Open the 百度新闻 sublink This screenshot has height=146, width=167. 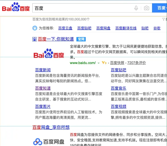point(43,70)
